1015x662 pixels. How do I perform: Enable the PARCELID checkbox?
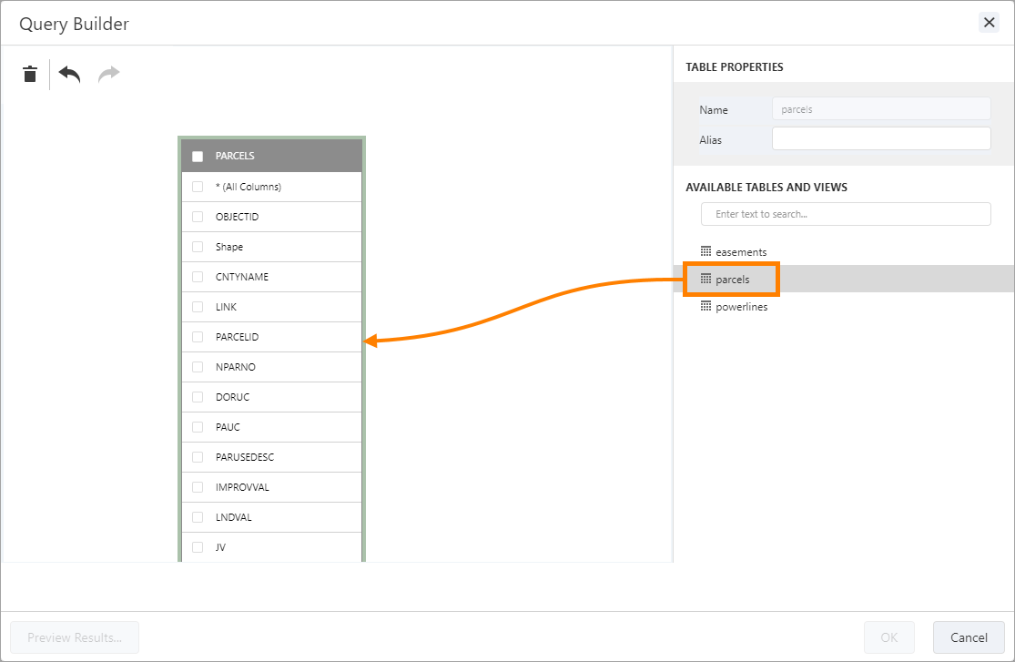coord(197,336)
